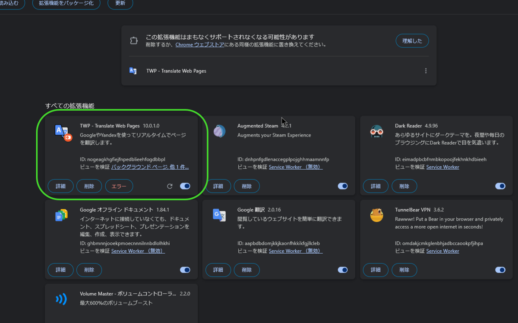Screen dimensions: 518x323
Task: Click Dark Reader ID eimadpbcbfnmbkopoojfekhnkhdbieeh
Action: tap(441, 159)
